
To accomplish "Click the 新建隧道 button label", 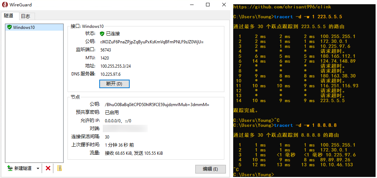I will [23, 168].
